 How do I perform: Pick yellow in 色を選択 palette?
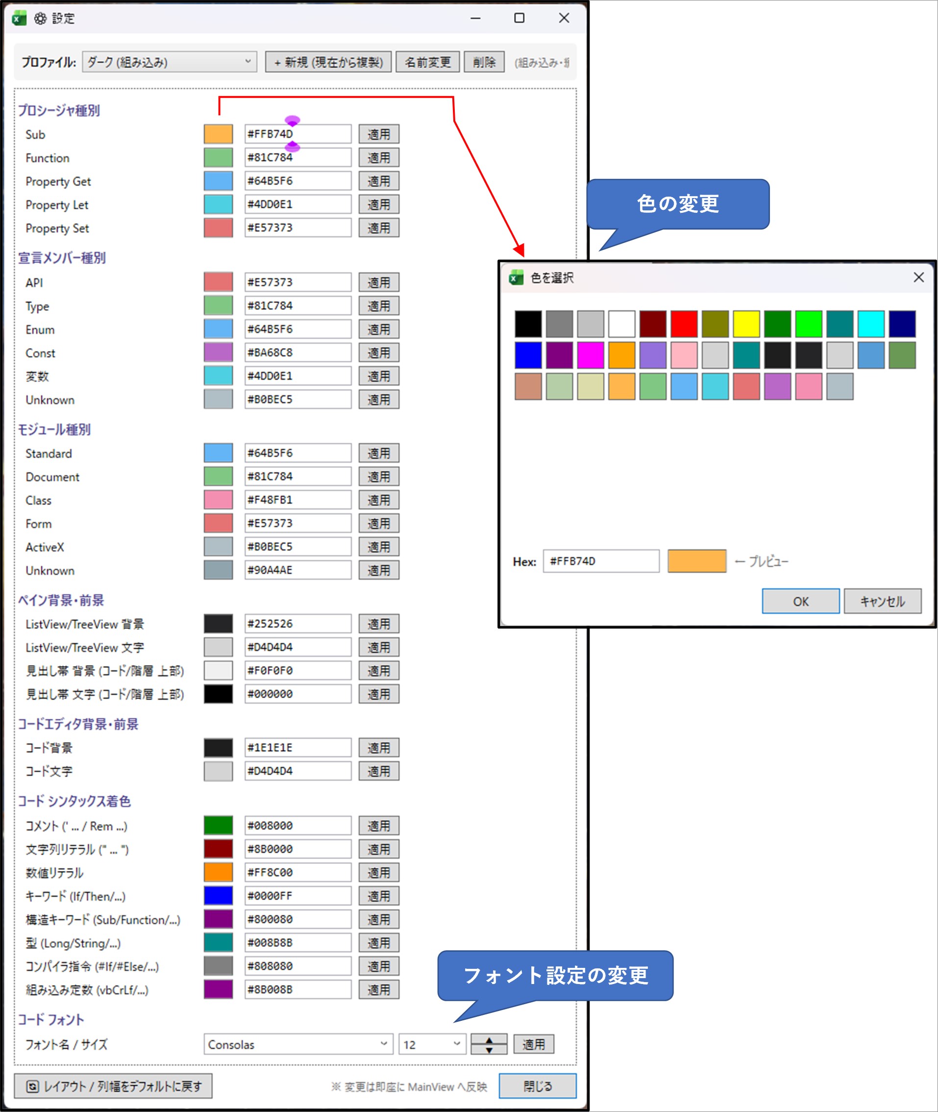(746, 324)
